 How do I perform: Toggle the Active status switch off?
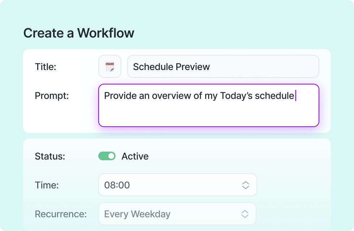pyautogui.click(x=107, y=156)
